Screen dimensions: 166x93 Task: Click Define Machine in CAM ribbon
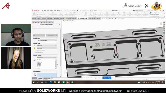[34, 14]
